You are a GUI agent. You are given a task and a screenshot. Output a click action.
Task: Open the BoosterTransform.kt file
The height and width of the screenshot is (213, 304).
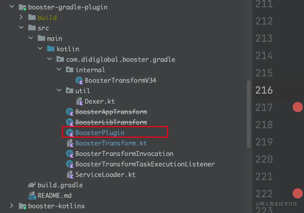pyautogui.click(x=111, y=143)
